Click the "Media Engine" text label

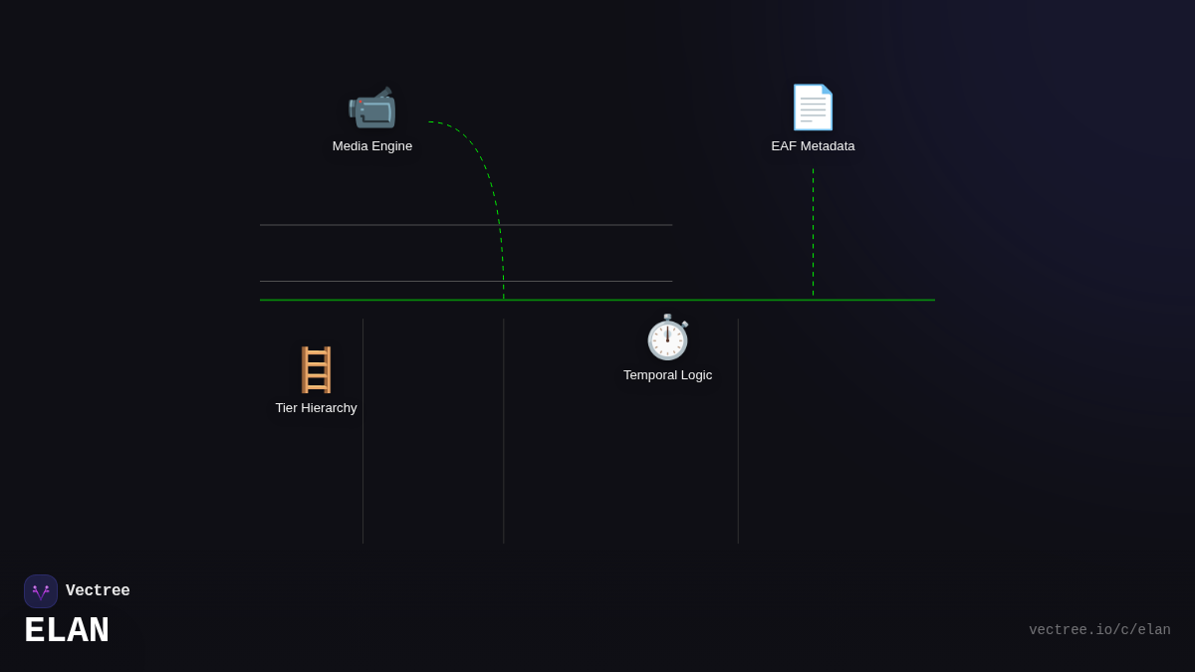[x=371, y=146]
